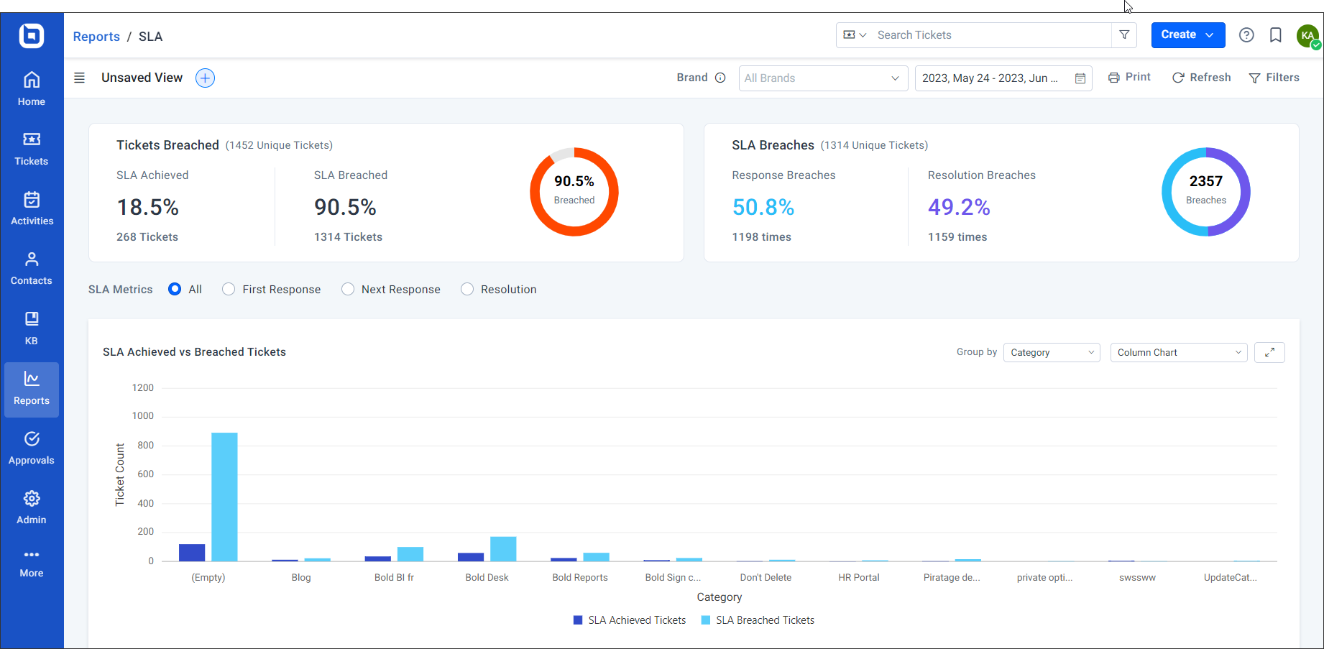
Task: Click the search filter funnel icon
Action: [x=1124, y=34]
